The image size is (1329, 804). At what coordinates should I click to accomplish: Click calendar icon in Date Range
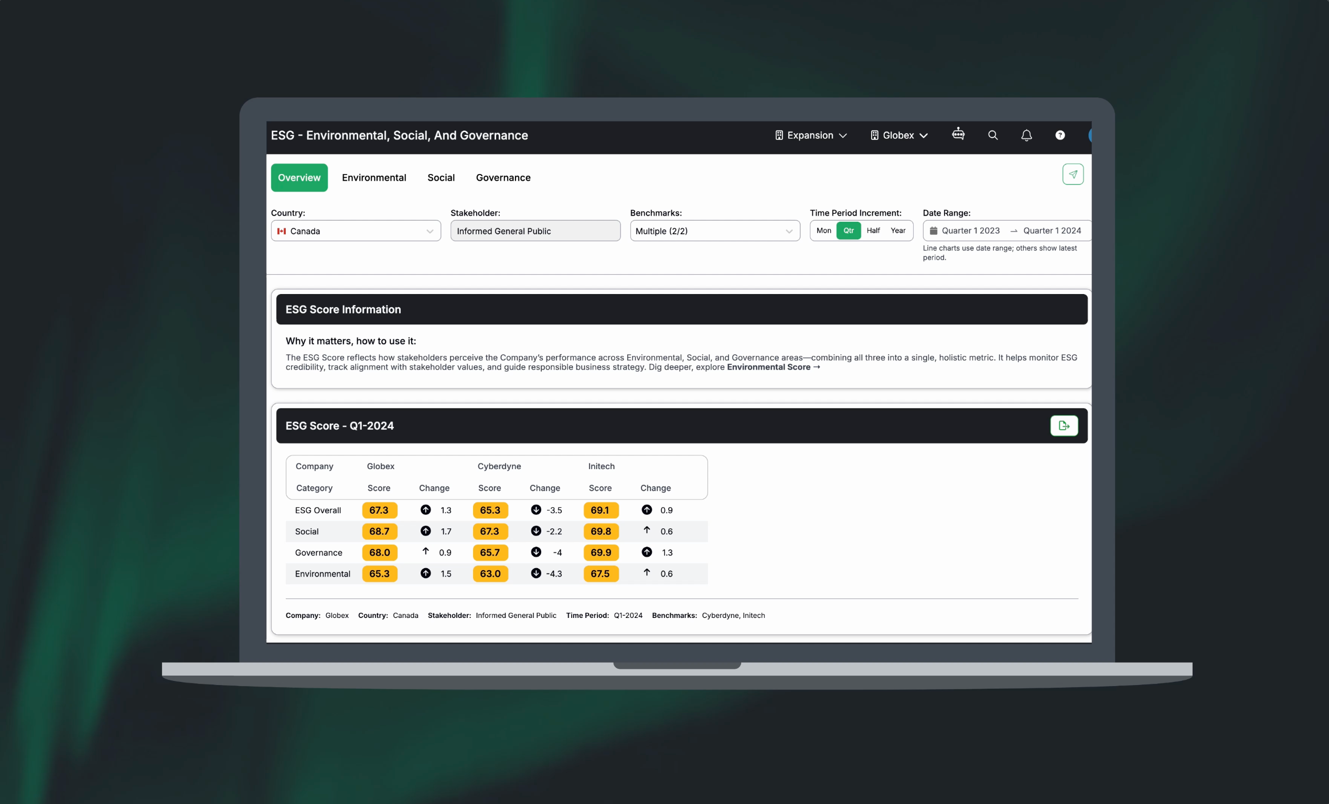[x=933, y=231]
